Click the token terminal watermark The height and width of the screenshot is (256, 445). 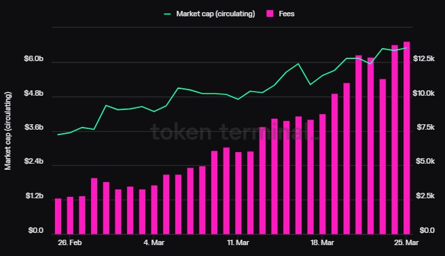(x=234, y=132)
